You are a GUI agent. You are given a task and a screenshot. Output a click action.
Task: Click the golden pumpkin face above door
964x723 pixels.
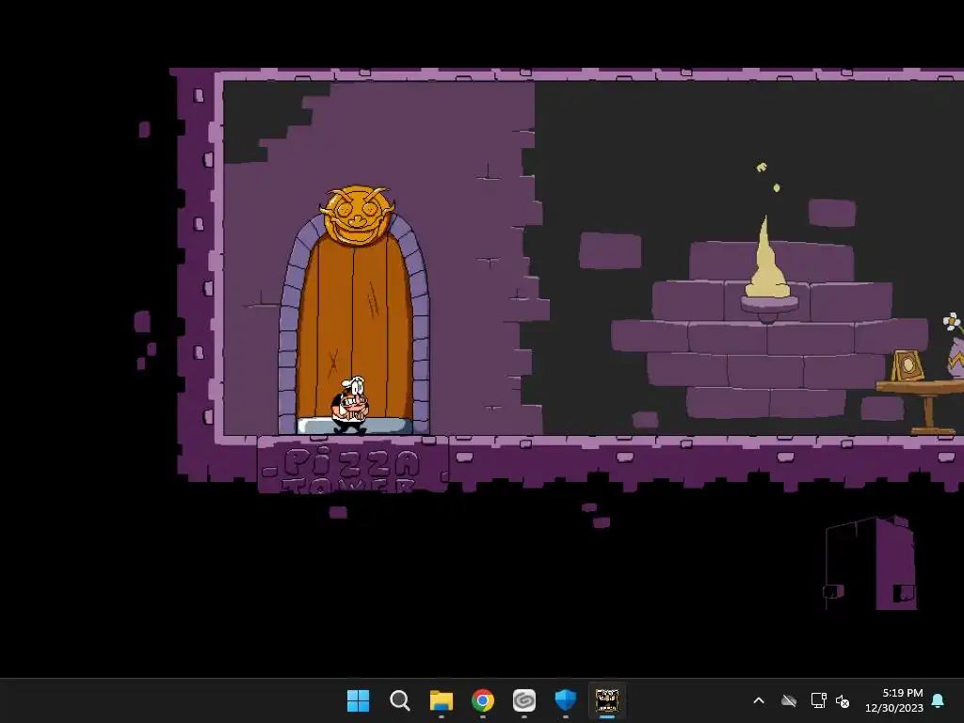pyautogui.click(x=357, y=217)
